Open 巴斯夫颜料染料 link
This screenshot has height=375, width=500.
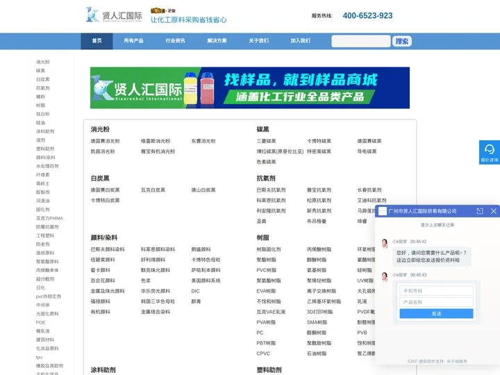(108, 249)
